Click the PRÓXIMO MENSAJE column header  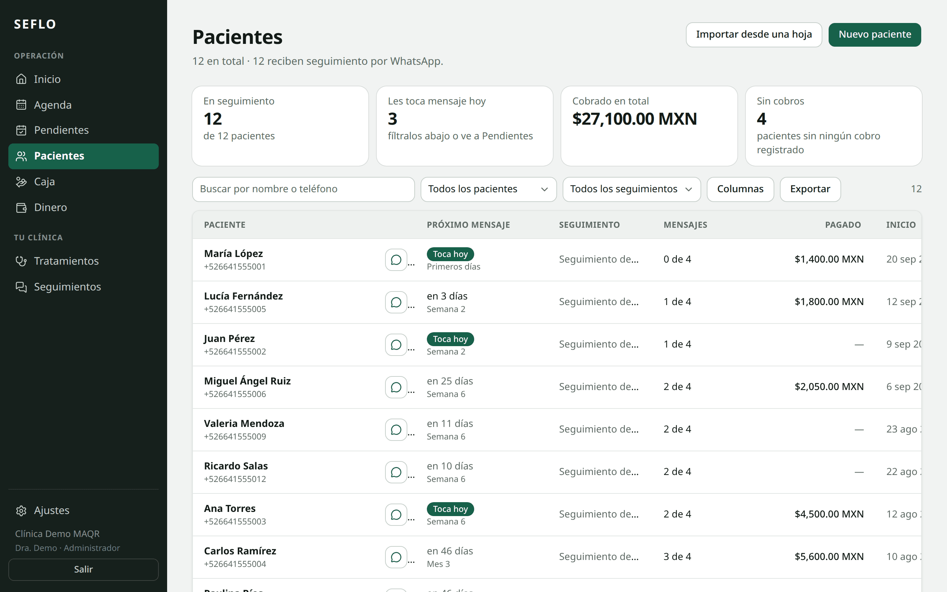coord(468,225)
